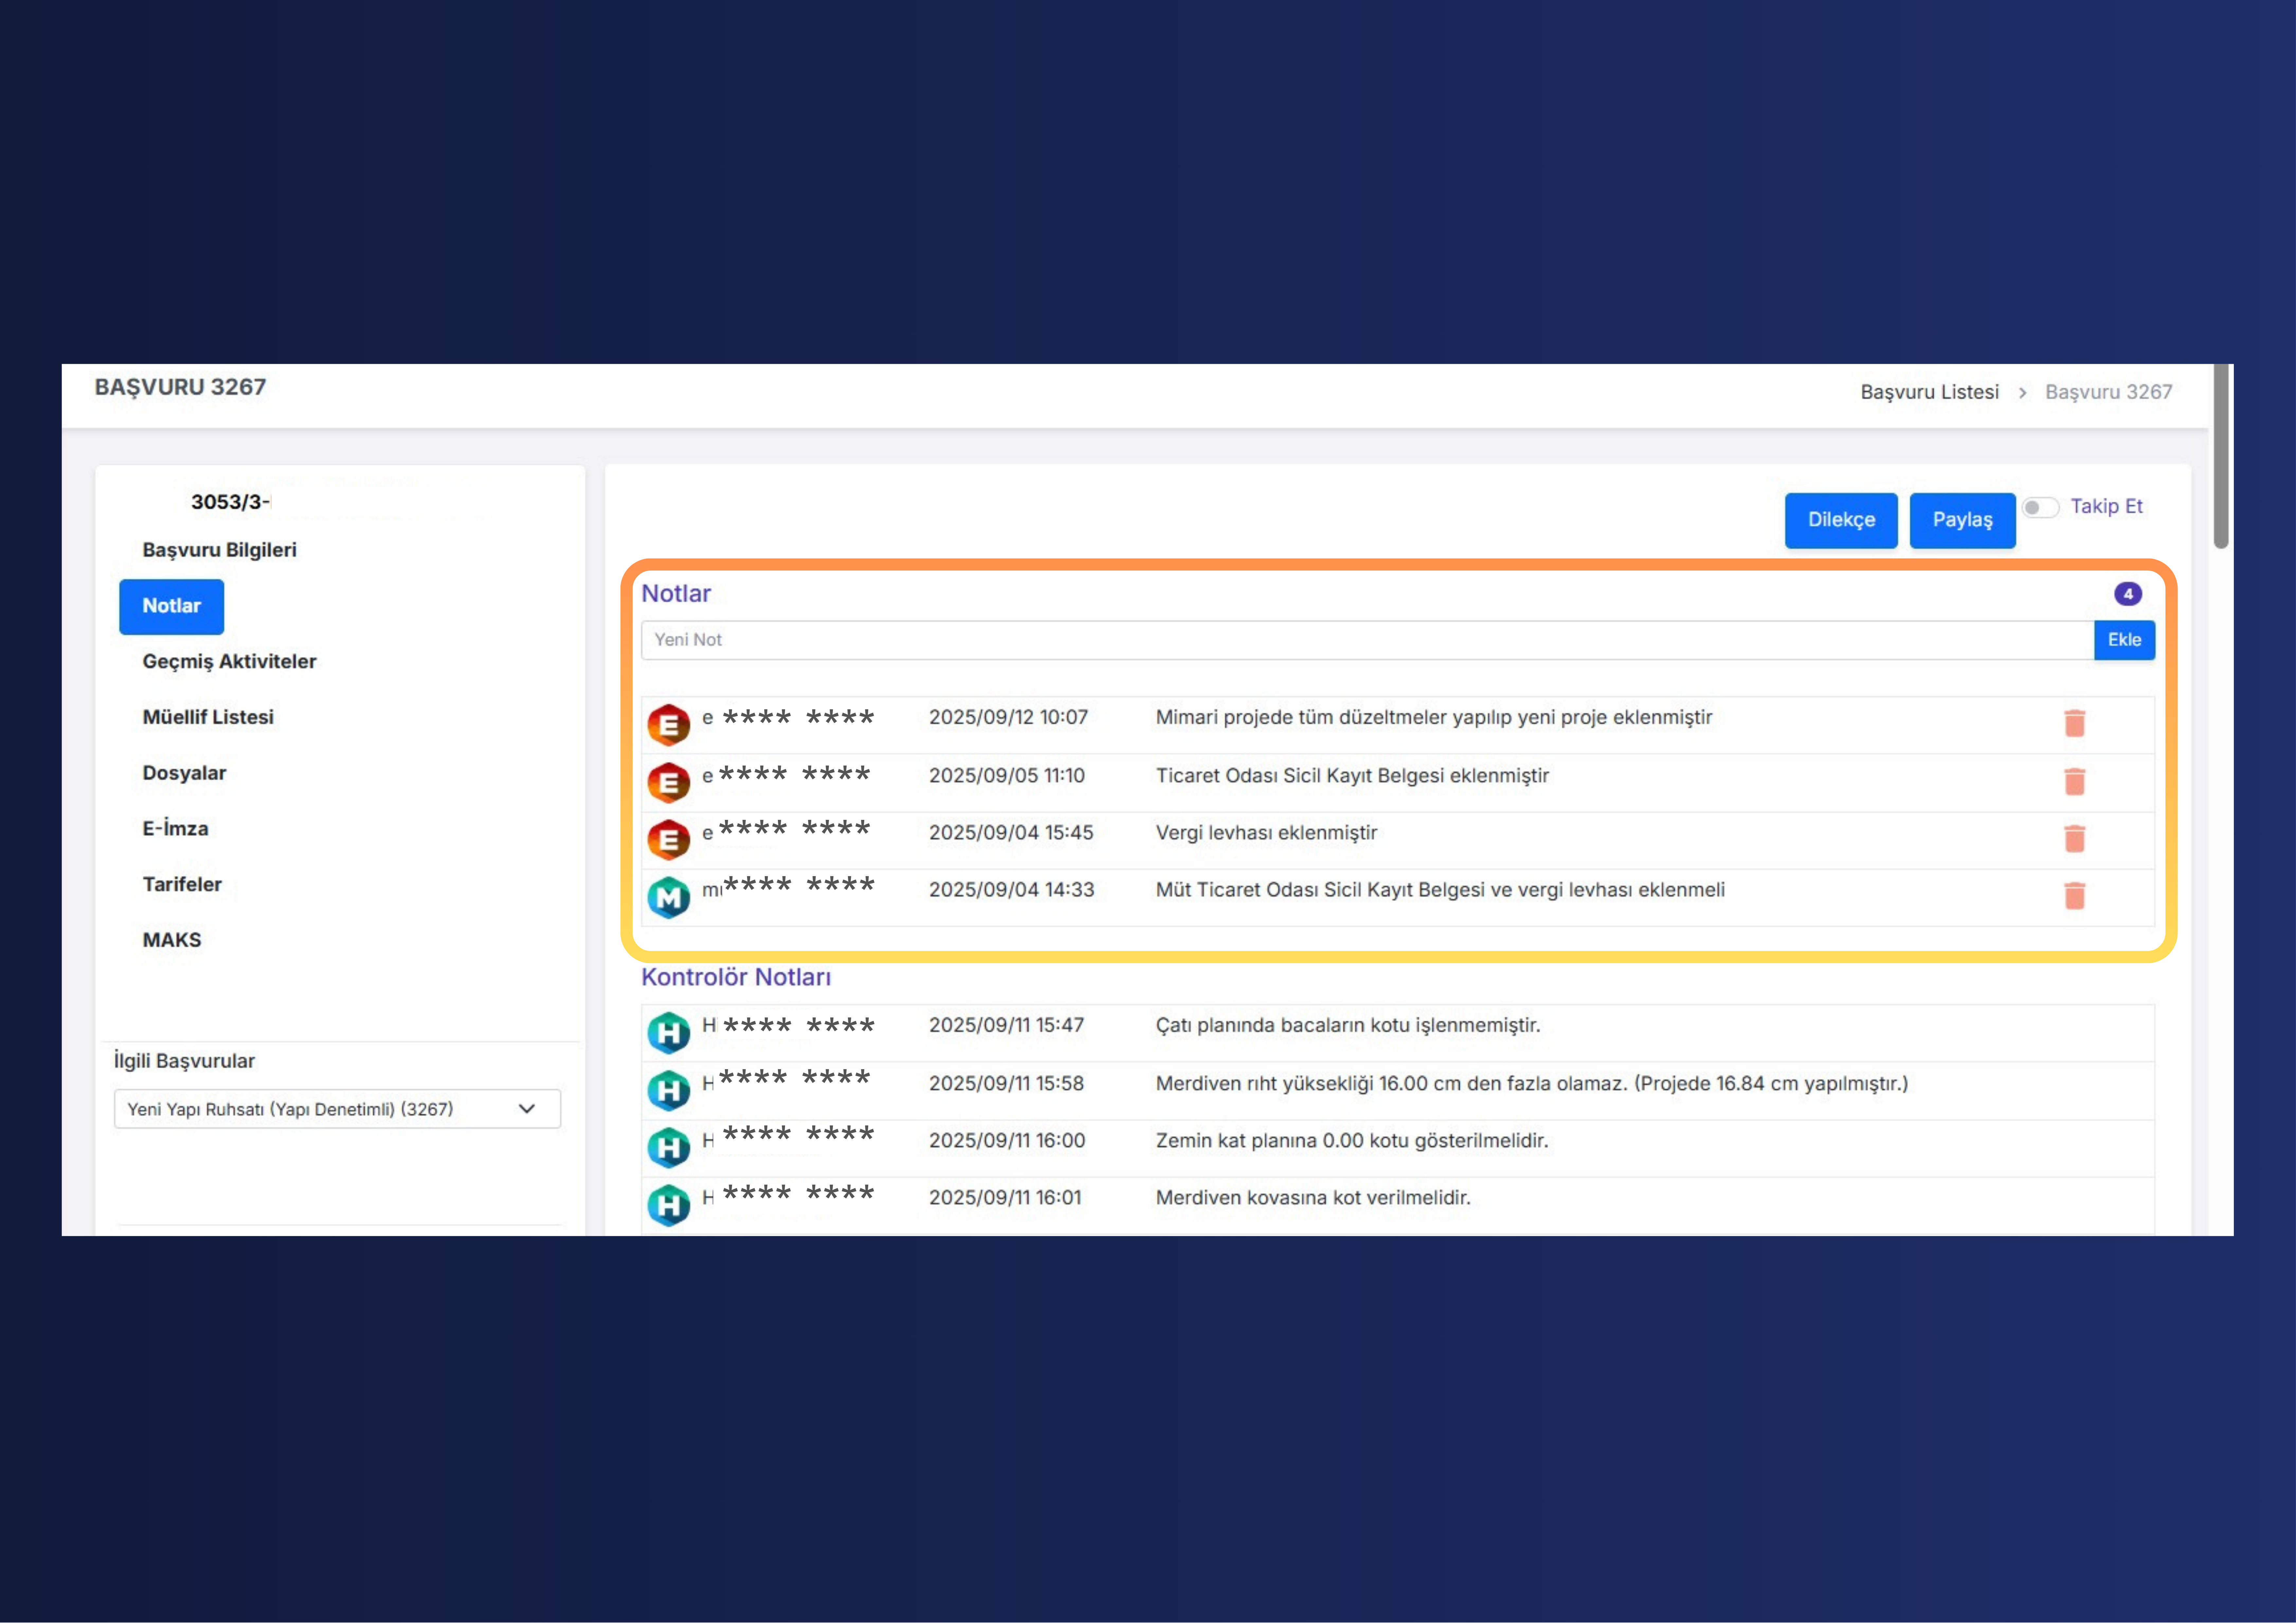2296x1623 pixels.
Task: Click 'Merdiven rıht yüksekliği' note text
Action: 1532,1084
